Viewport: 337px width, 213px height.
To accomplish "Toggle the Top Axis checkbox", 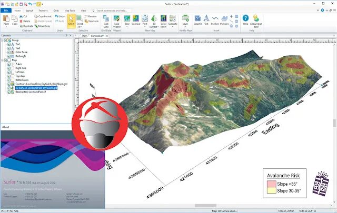I will [9, 76].
